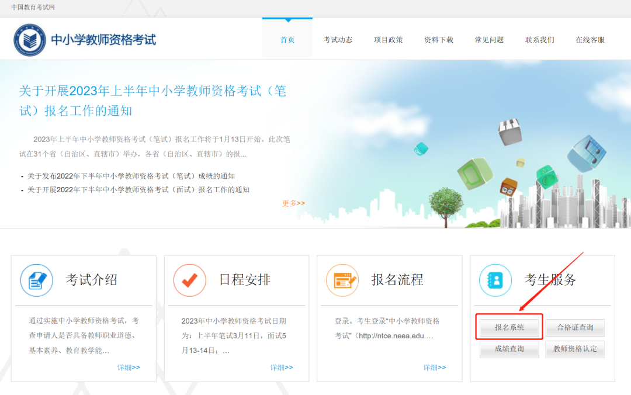Click the 合格证查询 button
The height and width of the screenshot is (395, 631).
pyautogui.click(x=575, y=327)
